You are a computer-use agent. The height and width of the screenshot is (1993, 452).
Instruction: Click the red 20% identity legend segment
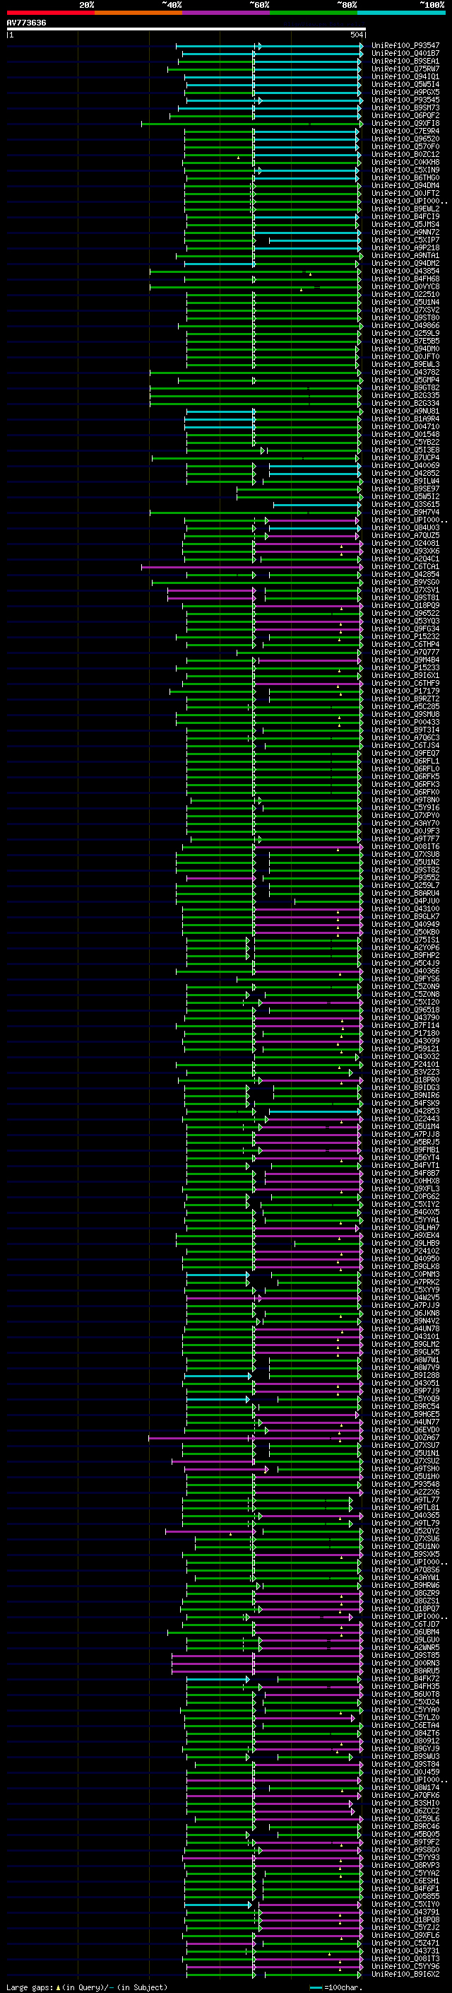point(50,13)
